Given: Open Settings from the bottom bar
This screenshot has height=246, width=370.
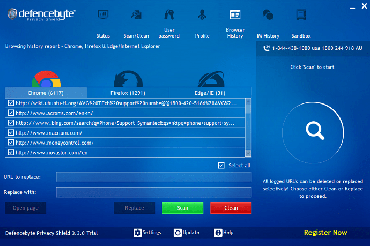Looking at the screenshot, I should coord(152,233).
